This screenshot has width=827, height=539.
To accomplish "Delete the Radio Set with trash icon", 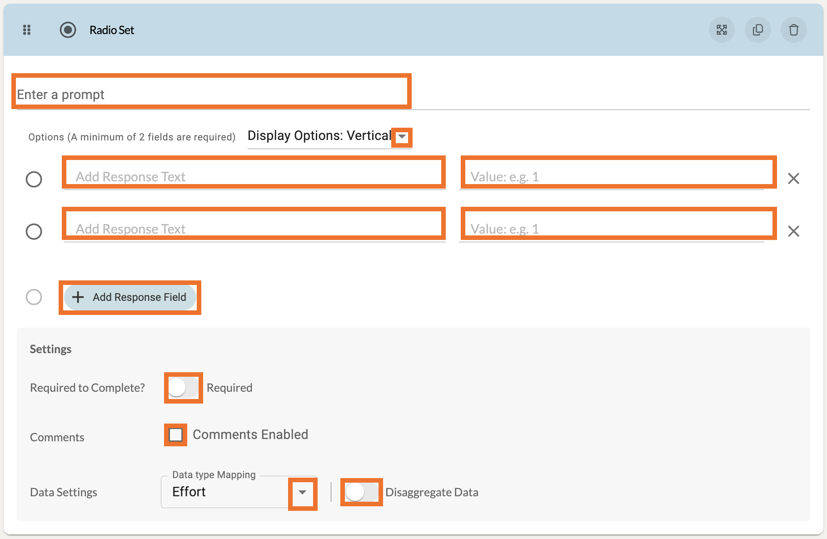I will click(x=793, y=30).
